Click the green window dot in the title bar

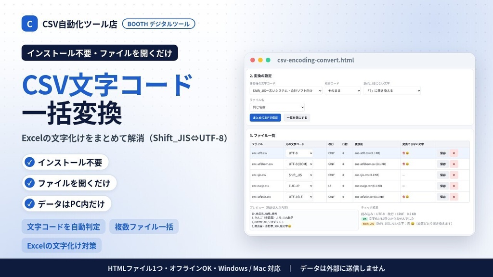pyautogui.click(x=268, y=60)
